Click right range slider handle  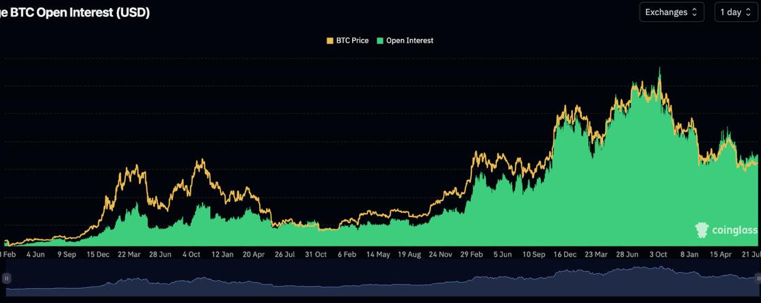click(758, 278)
